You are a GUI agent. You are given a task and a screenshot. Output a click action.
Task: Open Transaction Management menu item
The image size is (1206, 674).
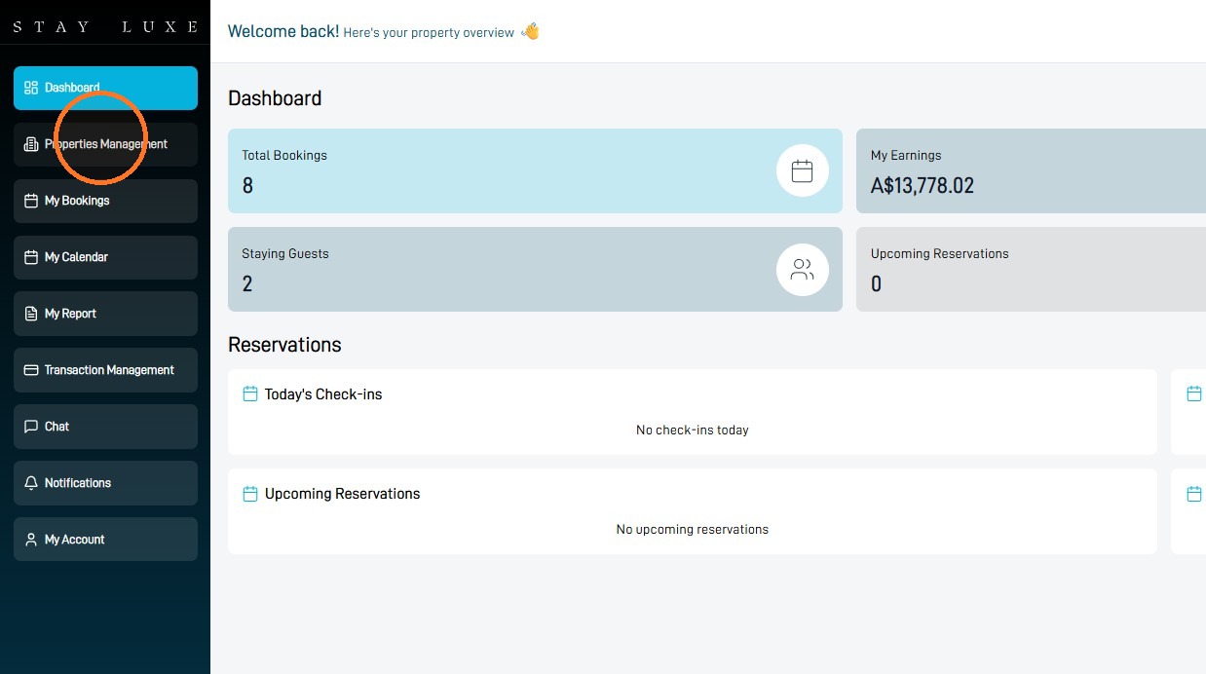point(105,370)
